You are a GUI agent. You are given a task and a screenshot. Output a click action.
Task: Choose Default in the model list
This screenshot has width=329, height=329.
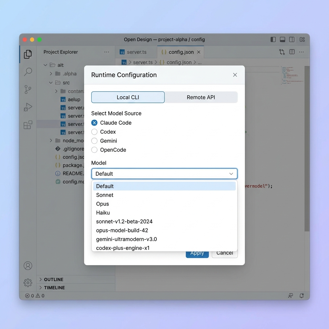tap(164, 186)
